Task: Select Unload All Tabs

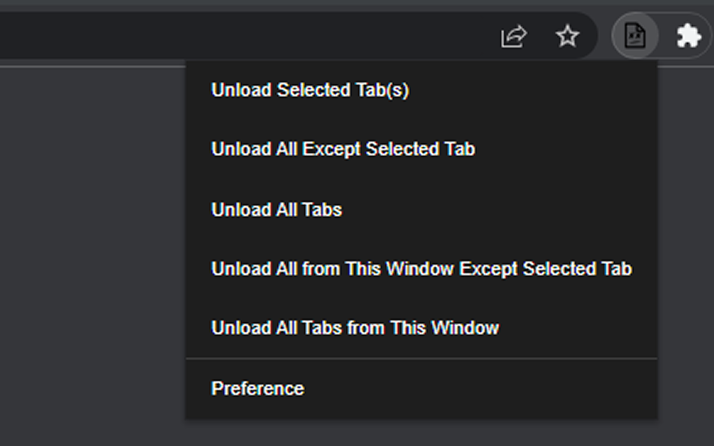Action: pyautogui.click(x=277, y=210)
